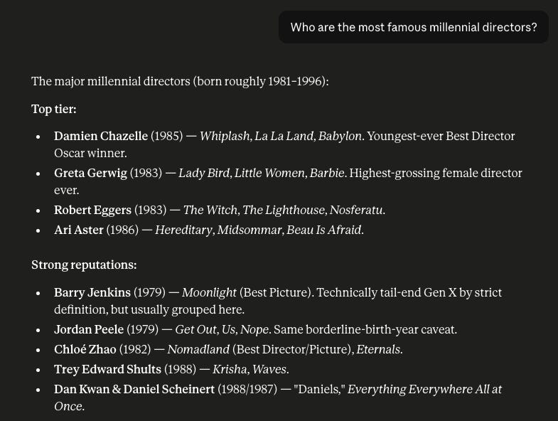Click the name Jordan Peele
Viewport: 558px width, 421px height.
pyautogui.click(x=89, y=329)
